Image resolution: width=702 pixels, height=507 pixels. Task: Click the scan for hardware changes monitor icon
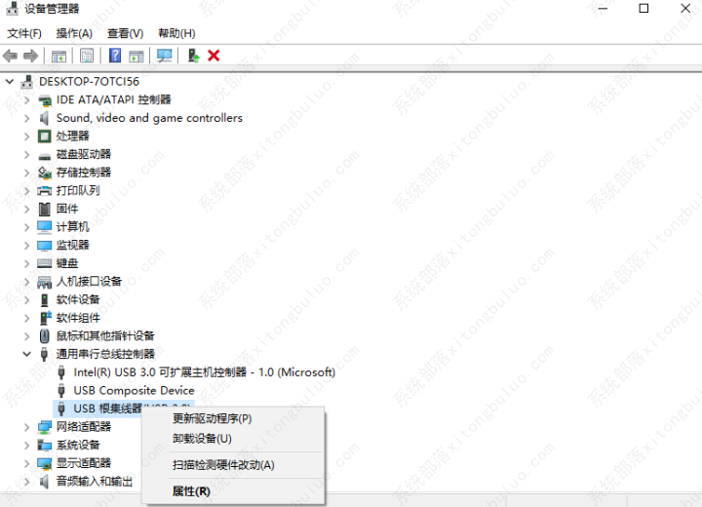[164, 56]
